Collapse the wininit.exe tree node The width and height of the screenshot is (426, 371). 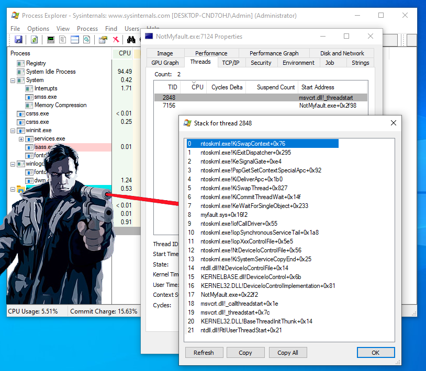pos(13,130)
